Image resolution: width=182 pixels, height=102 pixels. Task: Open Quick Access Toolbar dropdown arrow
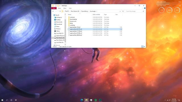(60, 6)
